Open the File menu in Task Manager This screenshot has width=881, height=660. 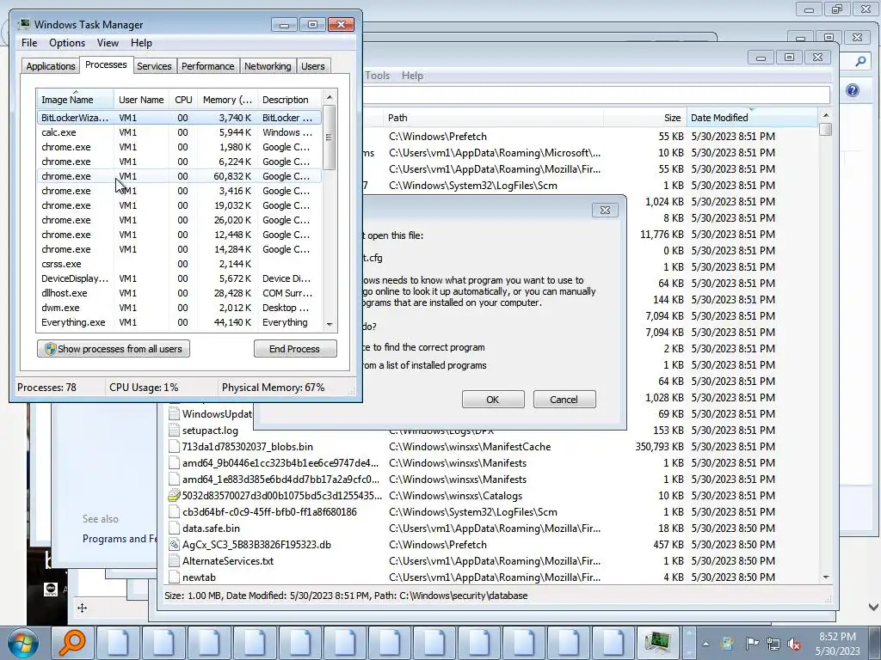(x=29, y=43)
